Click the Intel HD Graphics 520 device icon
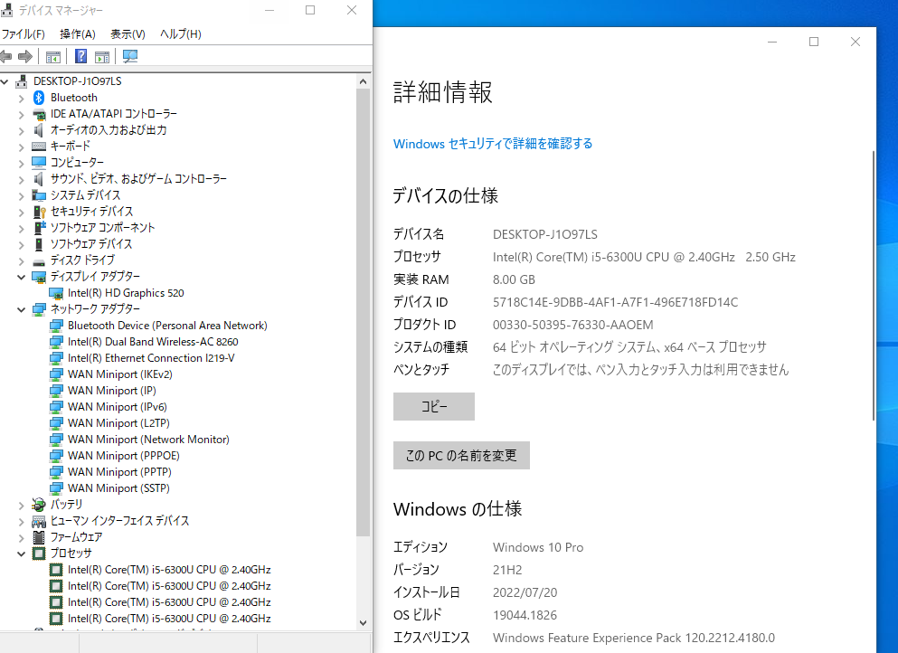The image size is (898, 653). click(56, 293)
